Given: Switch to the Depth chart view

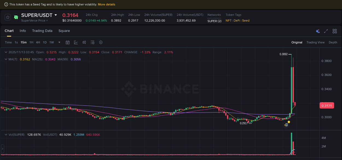Looking at the screenshot, I should tap(333, 42).
